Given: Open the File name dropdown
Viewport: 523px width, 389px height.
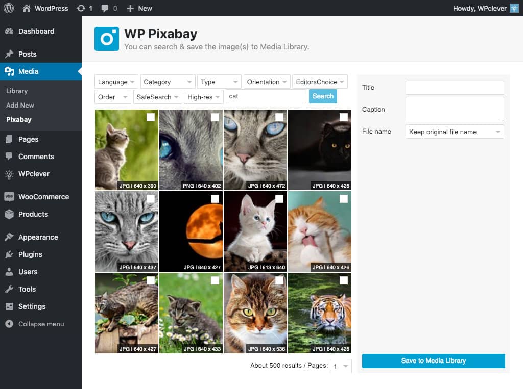Looking at the screenshot, I should pos(455,132).
